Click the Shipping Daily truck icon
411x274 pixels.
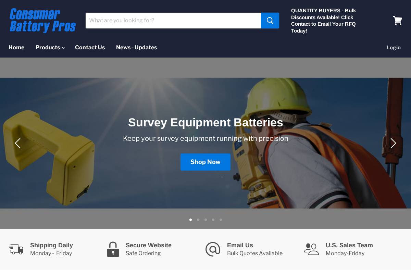point(16,249)
